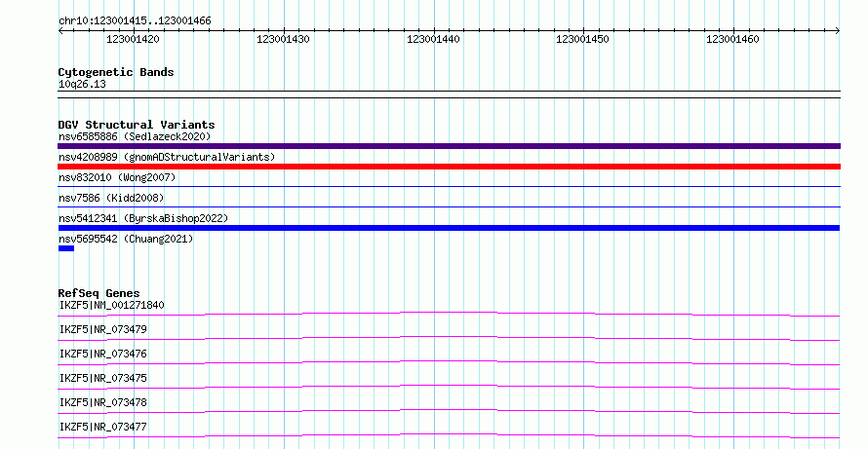Screen dimensions: 868x449
Task: Click the thick blue bar for nsv5412341
Action: [x=449, y=228]
